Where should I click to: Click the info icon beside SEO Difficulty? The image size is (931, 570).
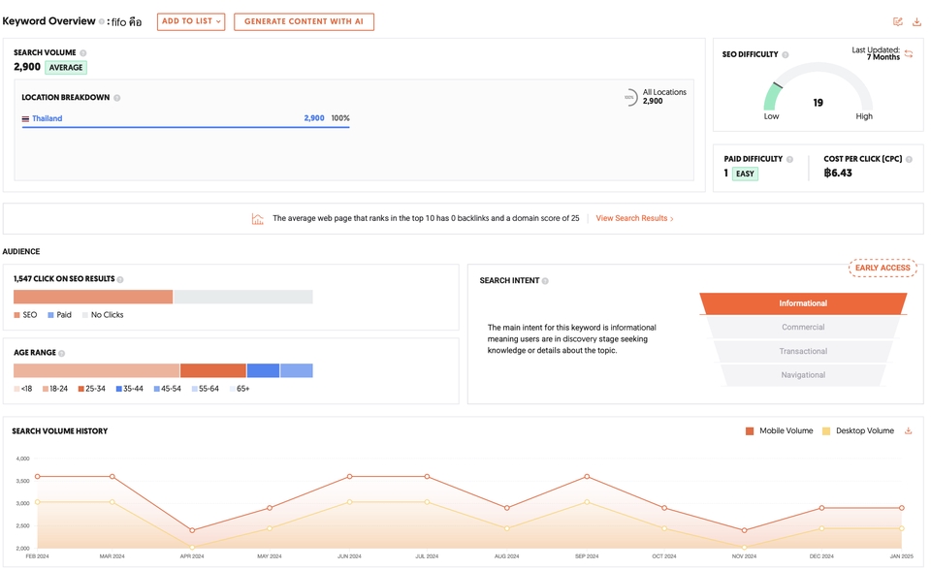tap(786, 54)
